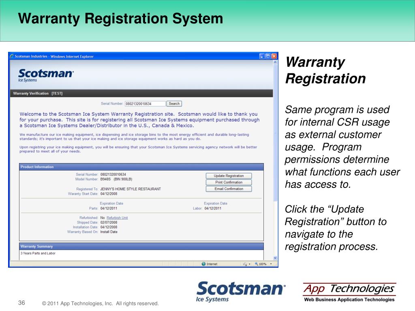The image size is (415, 311).
Task: Click the scrollbar down arrow
Action: click(275, 258)
